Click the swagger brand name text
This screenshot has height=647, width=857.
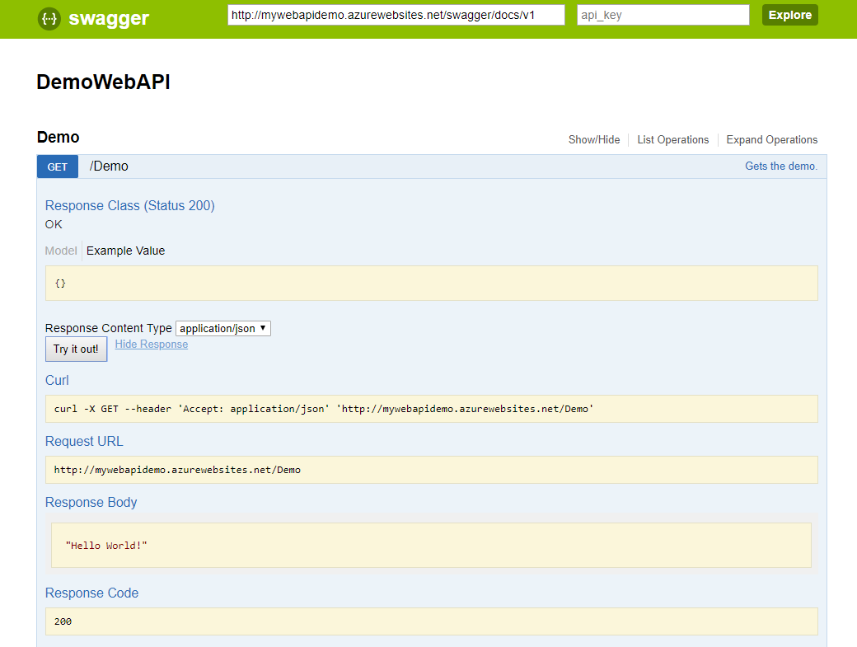click(109, 18)
